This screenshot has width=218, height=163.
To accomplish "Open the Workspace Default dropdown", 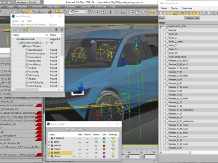I will (28, 2).
